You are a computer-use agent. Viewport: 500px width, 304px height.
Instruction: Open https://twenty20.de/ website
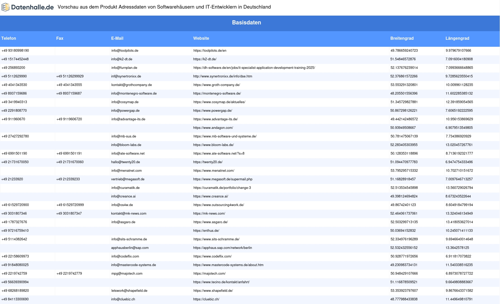(208, 162)
